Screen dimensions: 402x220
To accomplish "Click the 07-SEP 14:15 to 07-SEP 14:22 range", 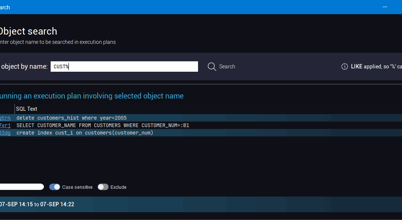I will 37,204.
